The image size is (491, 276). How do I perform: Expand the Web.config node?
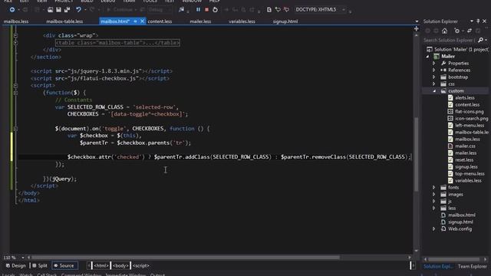pos(434,228)
